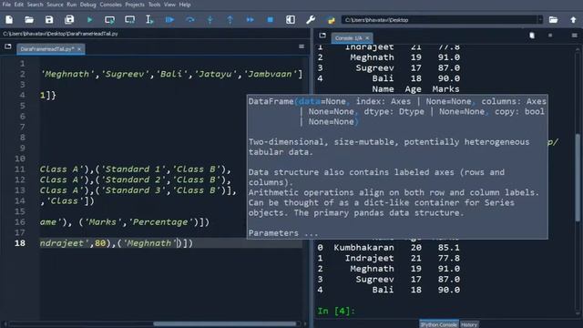Create a new file with the toolbar icon

coord(9,20)
